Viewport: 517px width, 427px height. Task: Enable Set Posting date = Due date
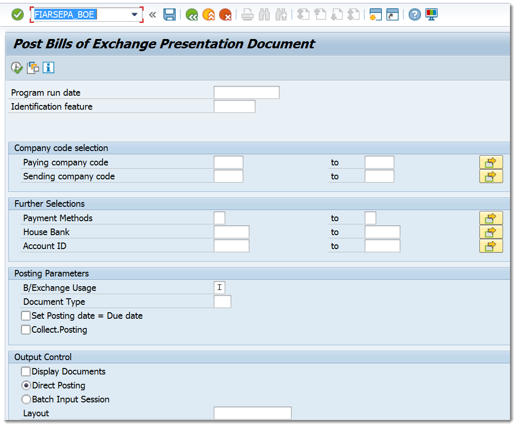pos(26,315)
